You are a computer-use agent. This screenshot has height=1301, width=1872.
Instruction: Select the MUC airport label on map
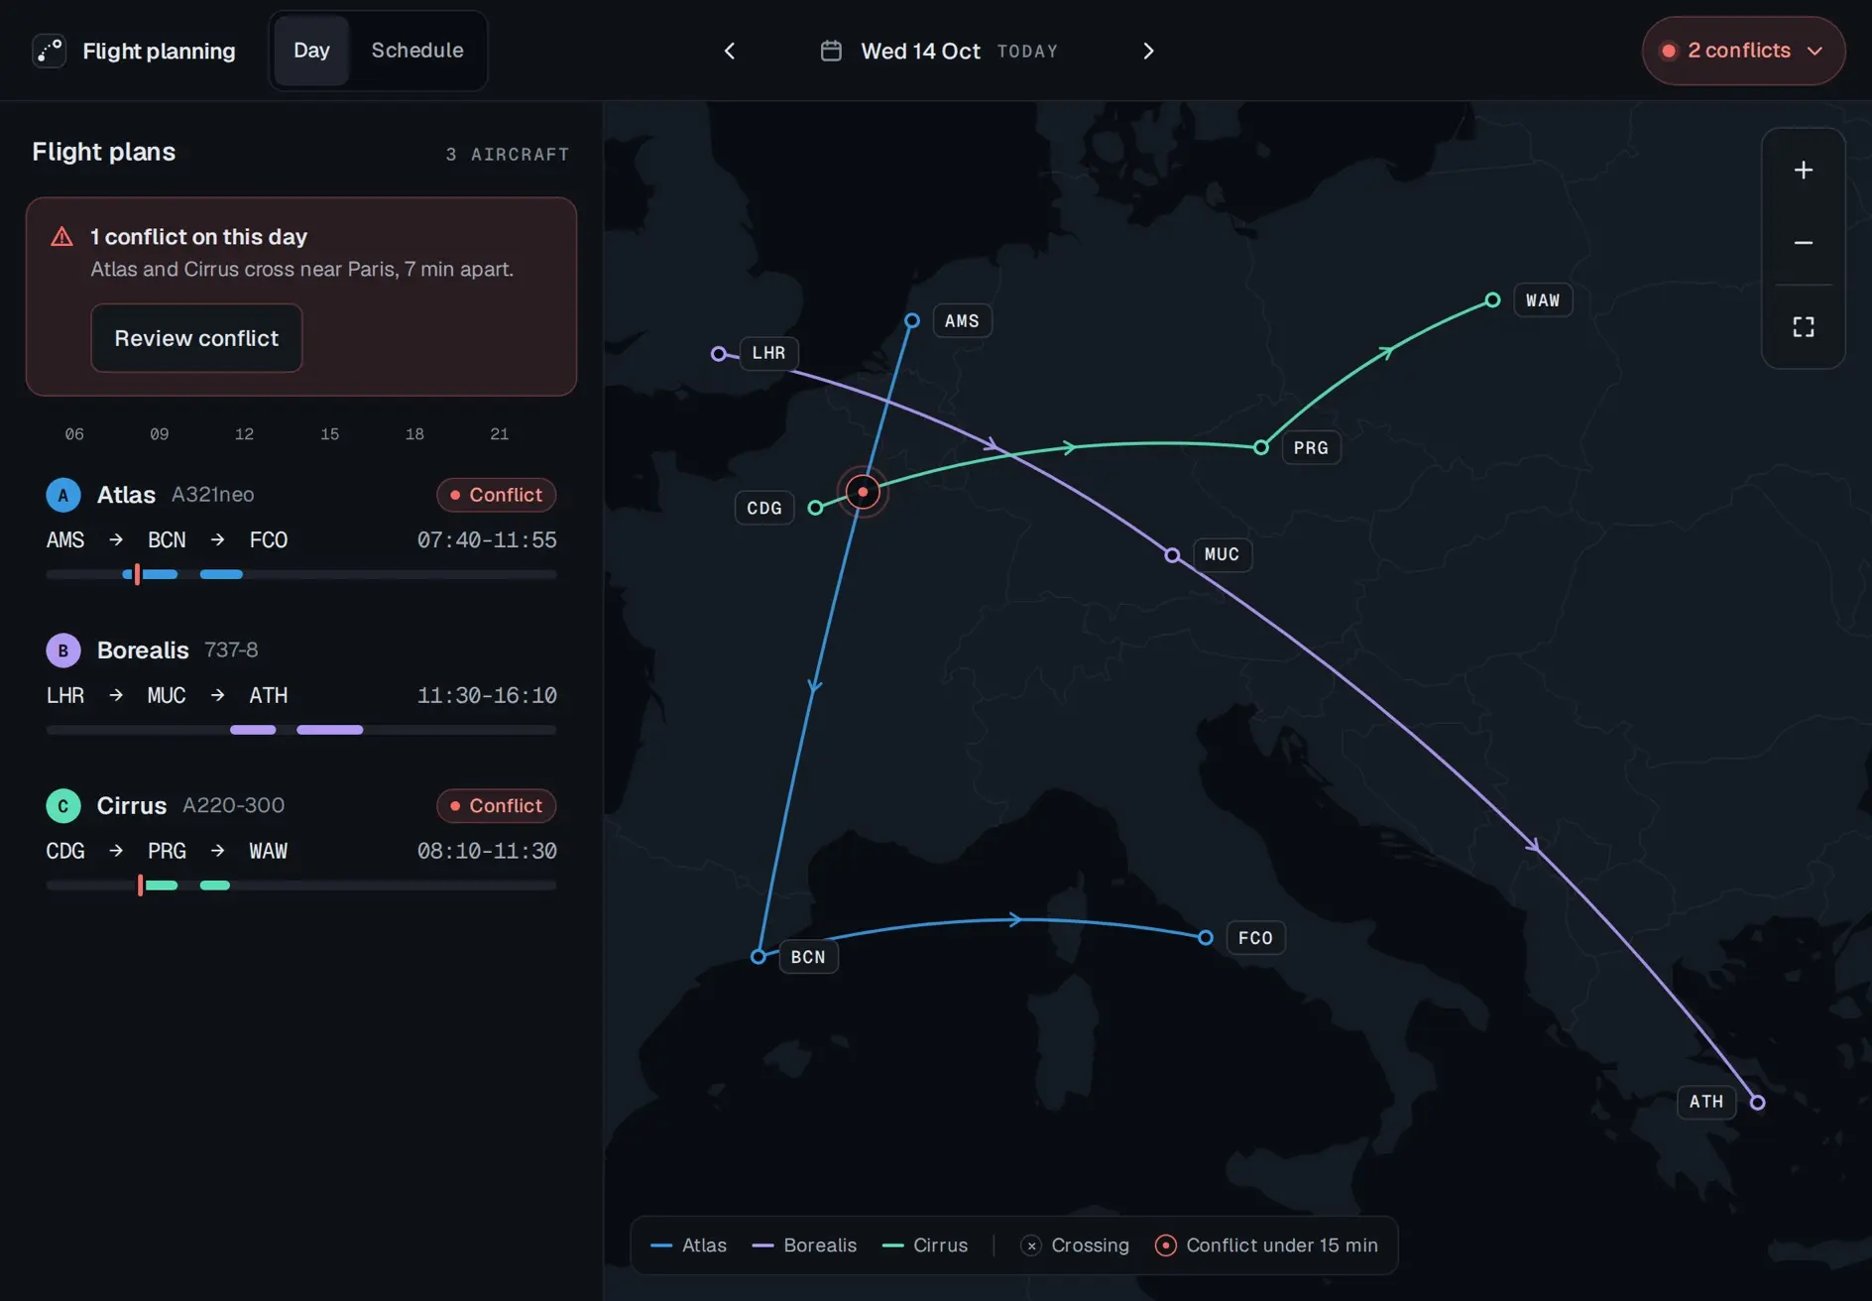(x=1222, y=554)
